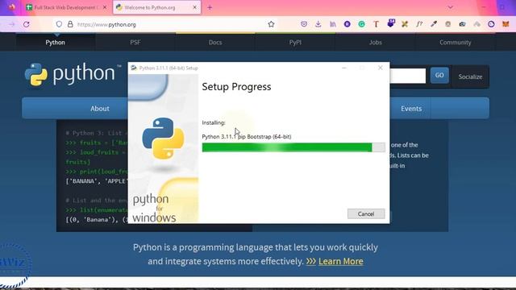The height and width of the screenshot is (290, 516).
Task: Open the Jobs top navigation tab
Action: [x=375, y=43]
